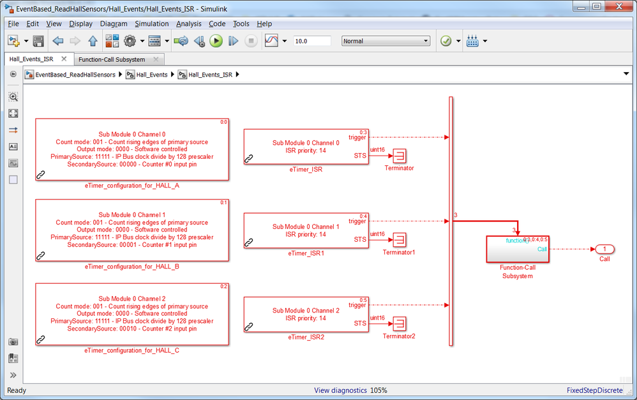The width and height of the screenshot is (637, 400).
Task: Go up to the parent system with the up arrow
Action: (93, 41)
